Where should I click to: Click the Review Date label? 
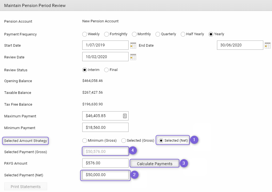[x=14, y=57]
